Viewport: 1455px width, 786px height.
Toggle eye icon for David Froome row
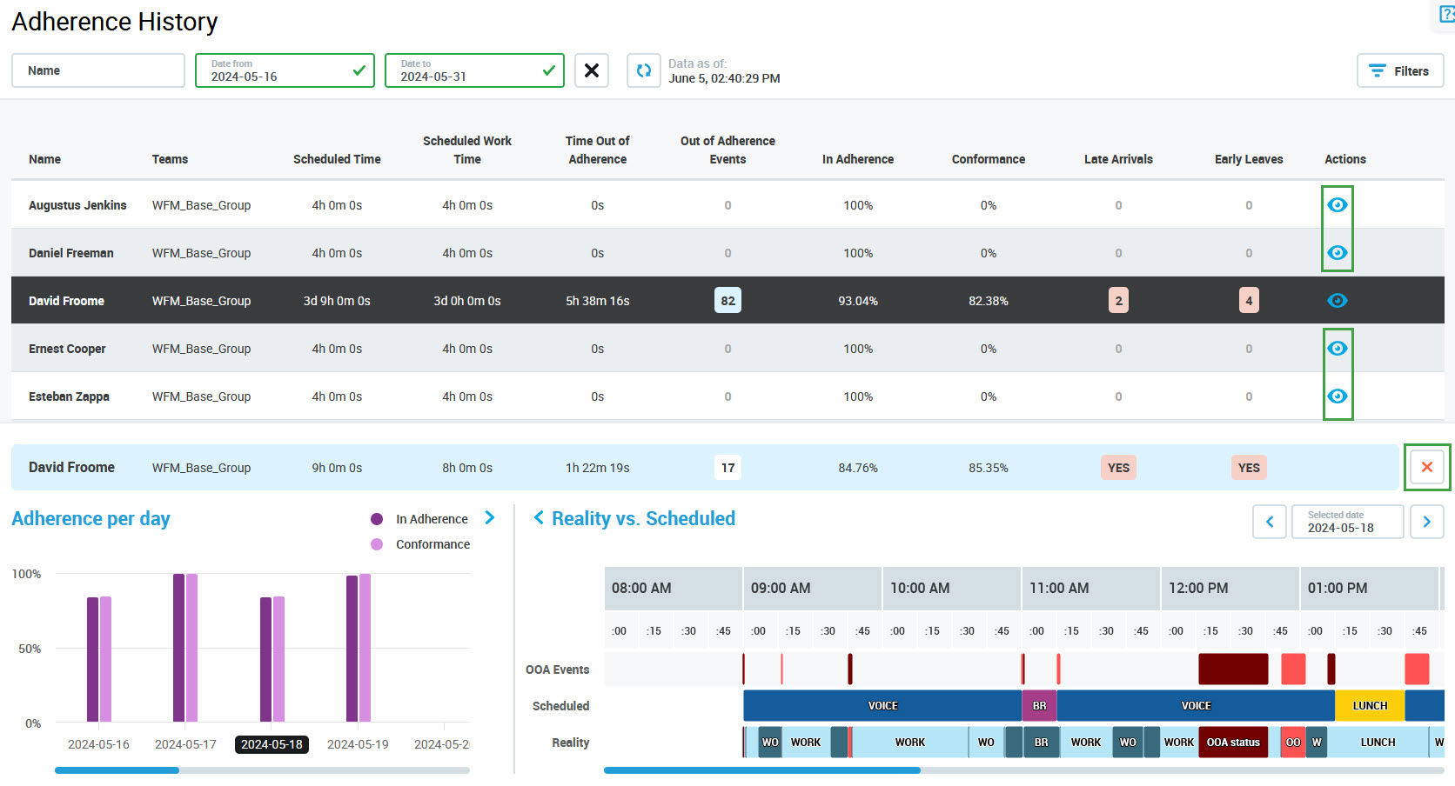point(1337,301)
